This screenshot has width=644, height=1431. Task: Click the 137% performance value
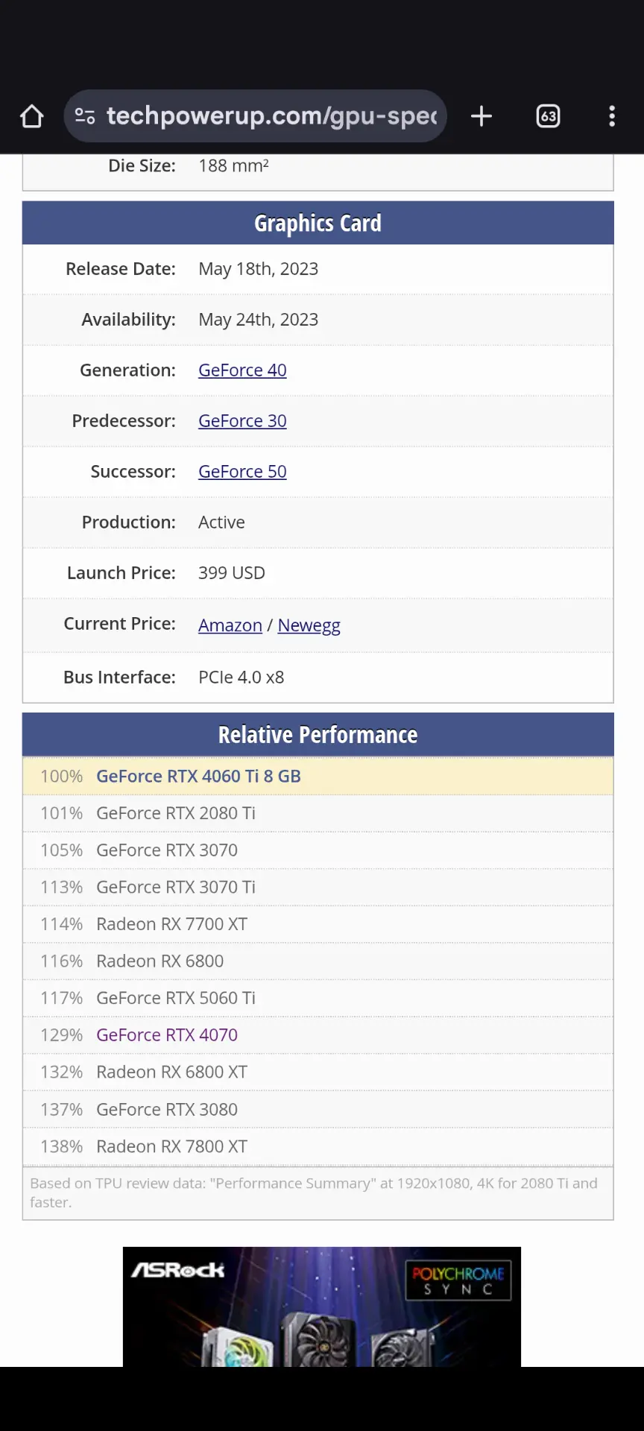point(61,1110)
